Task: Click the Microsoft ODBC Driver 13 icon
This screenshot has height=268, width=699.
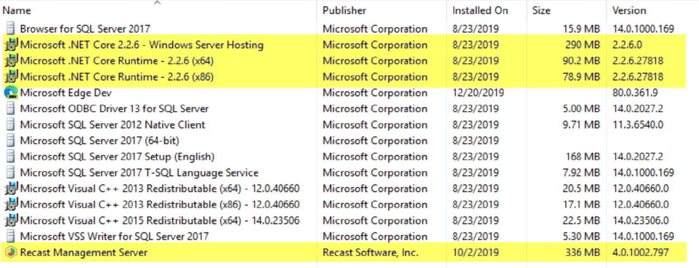Action: 10,108
